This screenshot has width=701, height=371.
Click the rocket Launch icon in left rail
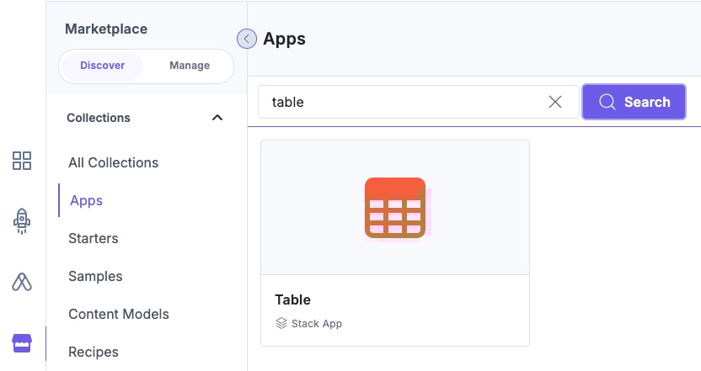coord(22,220)
